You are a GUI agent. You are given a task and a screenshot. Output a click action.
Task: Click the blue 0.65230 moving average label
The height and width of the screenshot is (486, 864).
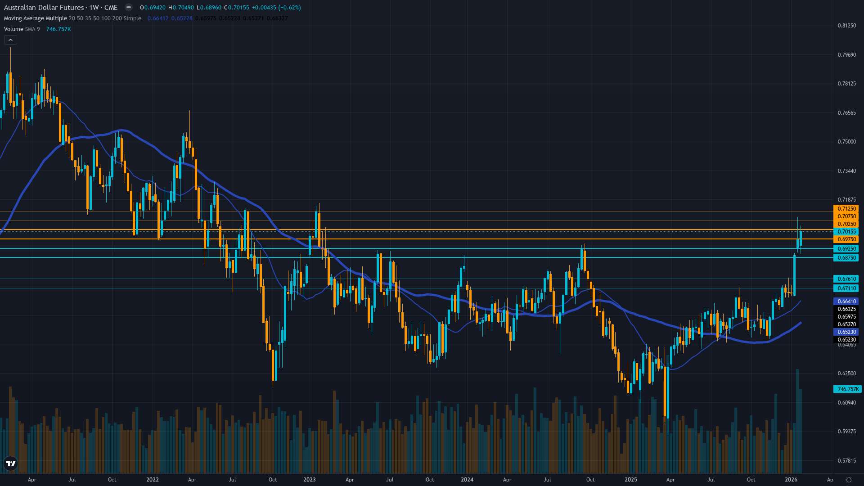(846, 332)
